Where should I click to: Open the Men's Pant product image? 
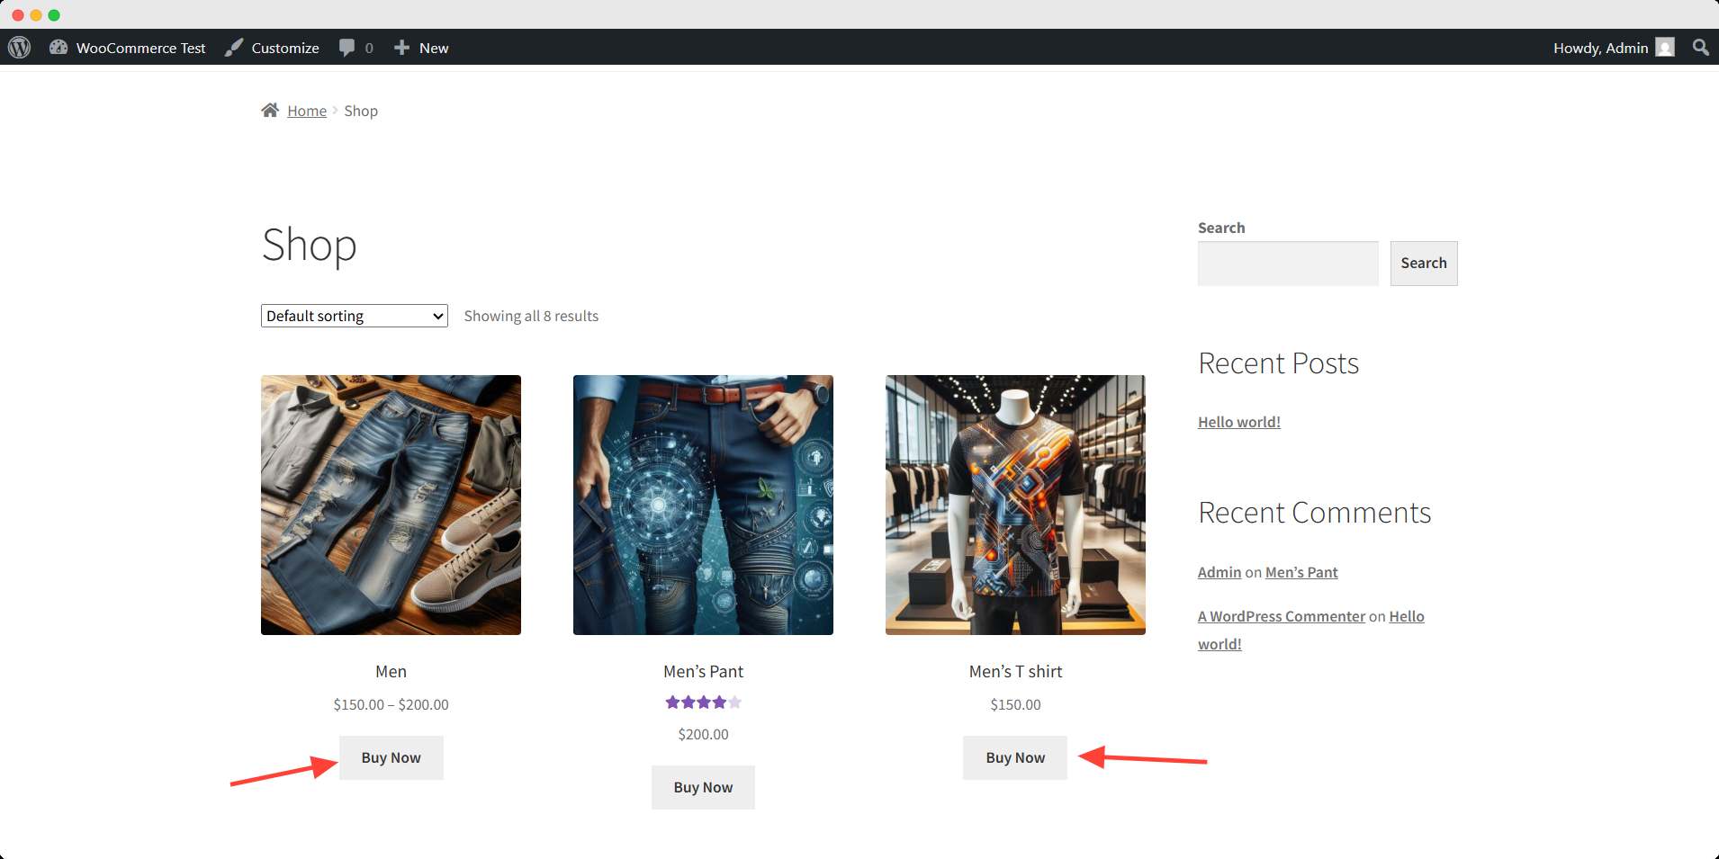[703, 505]
